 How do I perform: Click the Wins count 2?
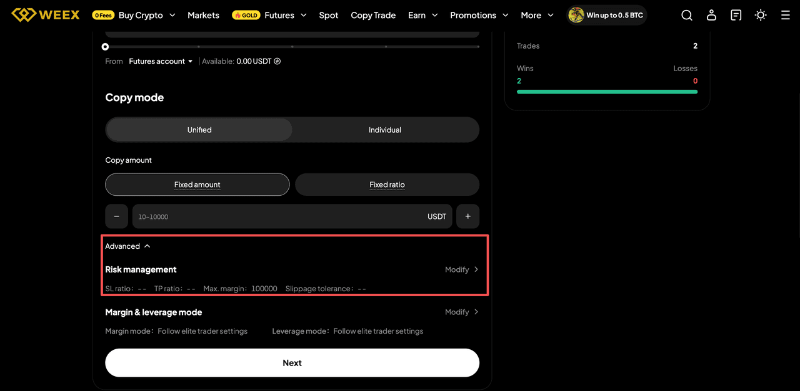[519, 81]
